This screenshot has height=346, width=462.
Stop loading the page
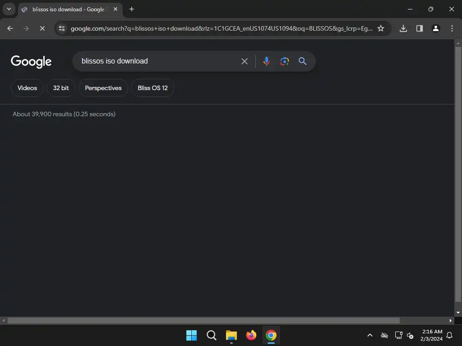(42, 28)
